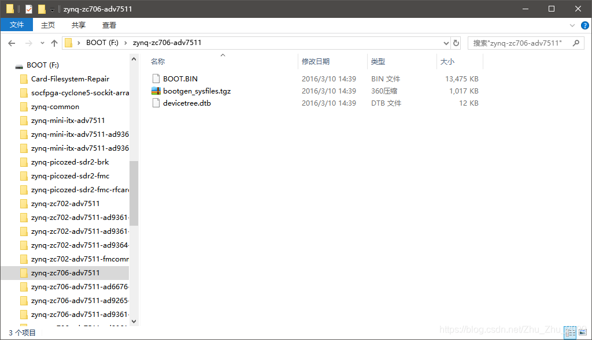Switch to the 主页 ribbon tab
The height and width of the screenshot is (340, 592).
pyautogui.click(x=48, y=25)
